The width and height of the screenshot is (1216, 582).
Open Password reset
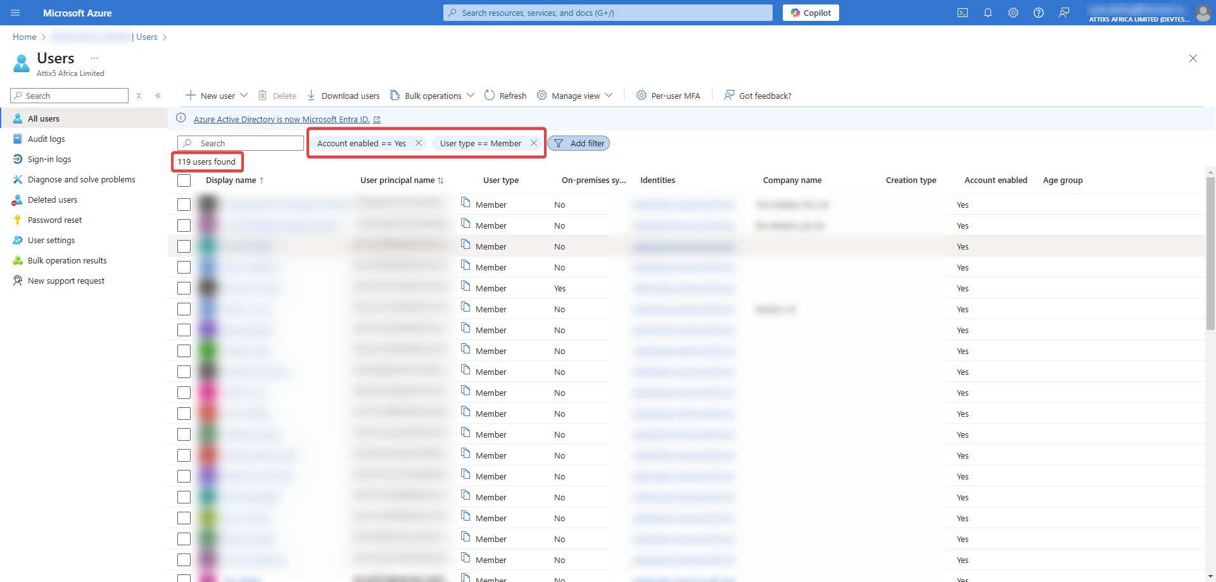click(x=54, y=220)
